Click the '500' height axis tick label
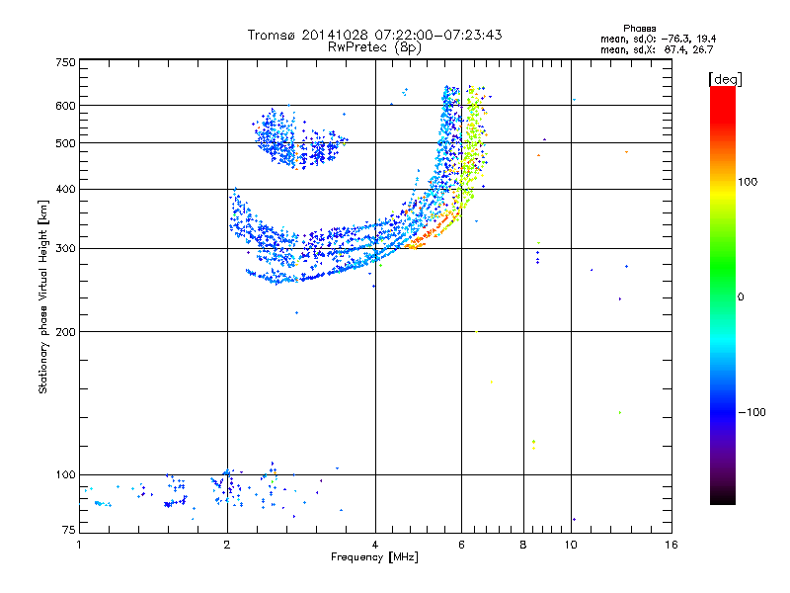The height and width of the screenshot is (593, 790). [x=65, y=143]
